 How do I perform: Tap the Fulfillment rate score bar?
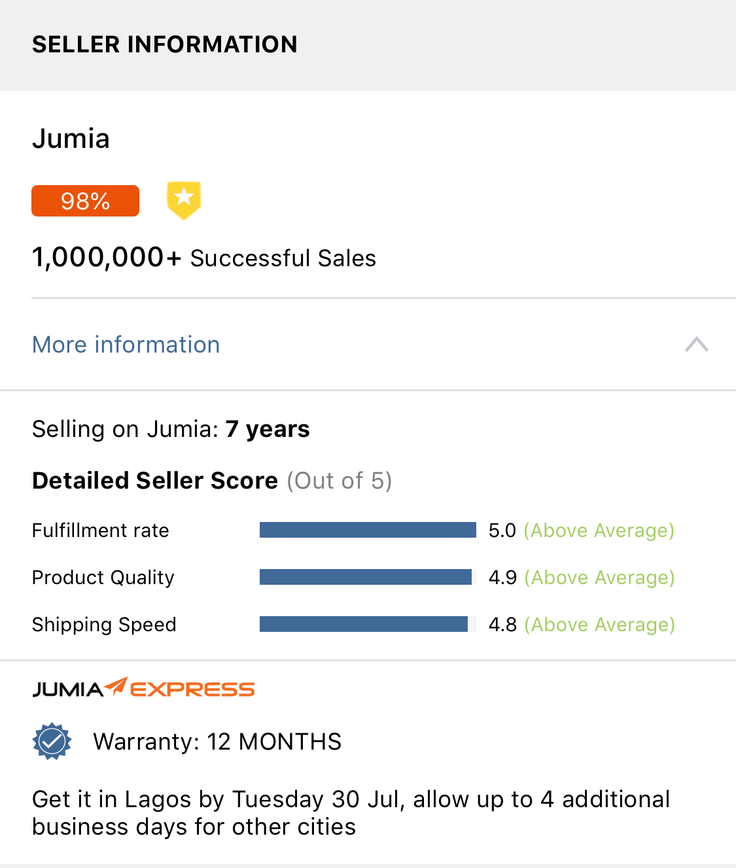click(x=367, y=530)
